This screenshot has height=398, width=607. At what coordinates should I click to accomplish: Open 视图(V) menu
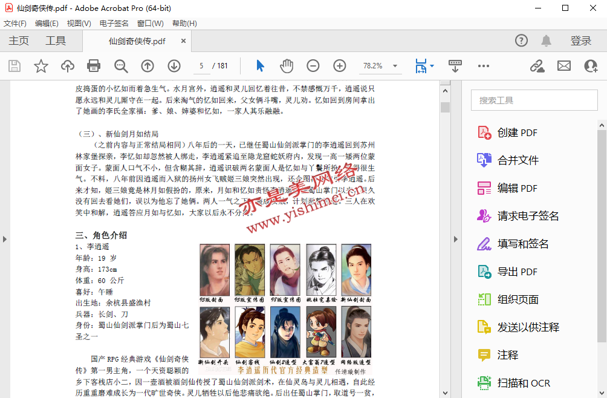pyautogui.click(x=79, y=24)
